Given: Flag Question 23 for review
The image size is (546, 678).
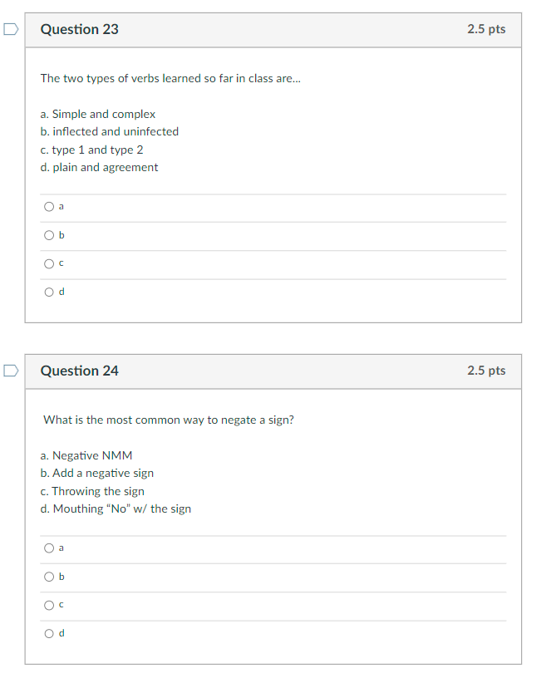Looking at the screenshot, I should [x=10, y=29].
